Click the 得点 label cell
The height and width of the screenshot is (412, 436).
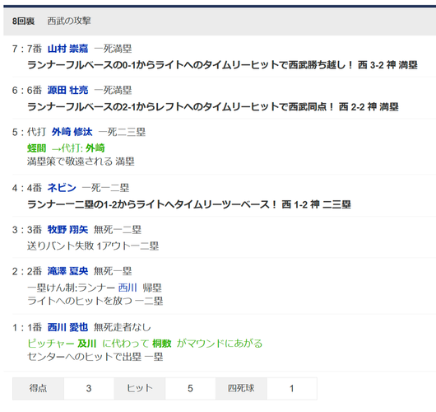(x=38, y=389)
